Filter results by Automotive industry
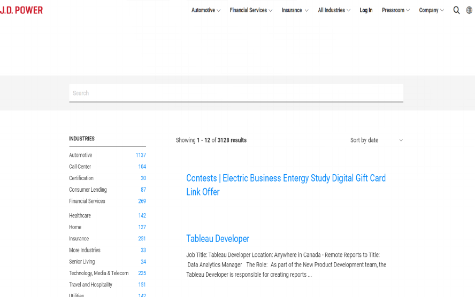Screen dimensions: 475x297 click(x=81, y=155)
